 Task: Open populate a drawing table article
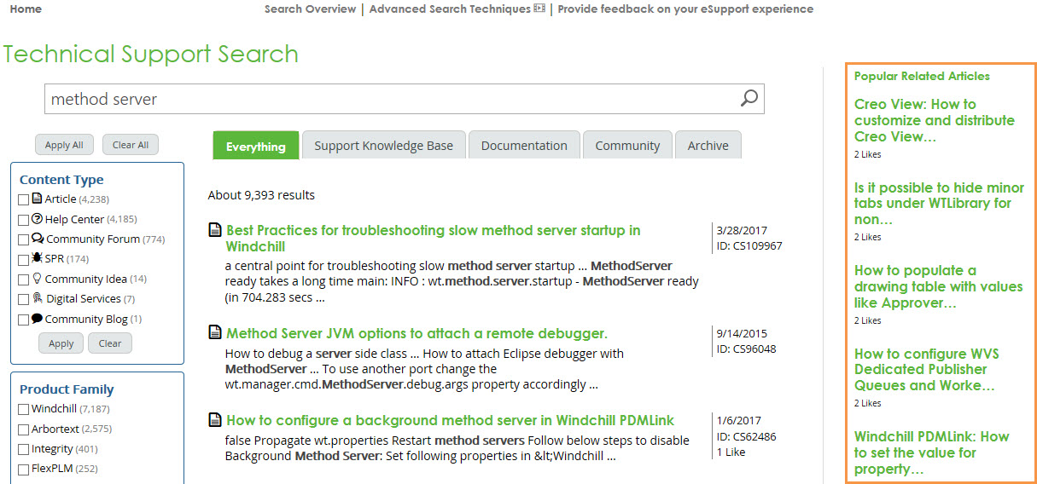click(x=938, y=286)
